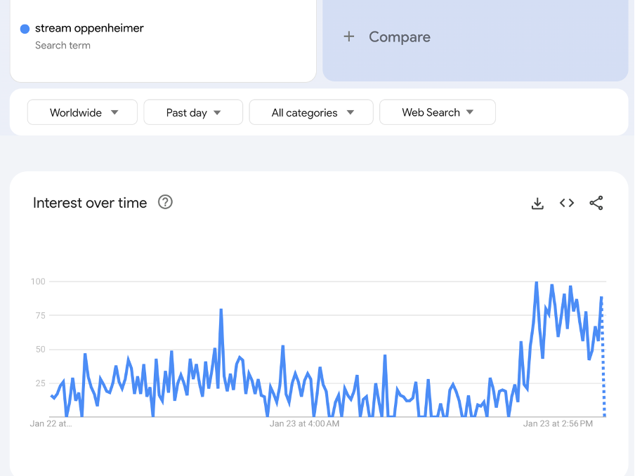Screen dimensions: 635x476
Task: Click the Interest over time heading
Action: pyautogui.click(x=90, y=203)
